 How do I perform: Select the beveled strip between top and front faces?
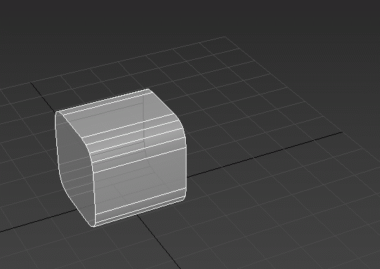(136, 142)
